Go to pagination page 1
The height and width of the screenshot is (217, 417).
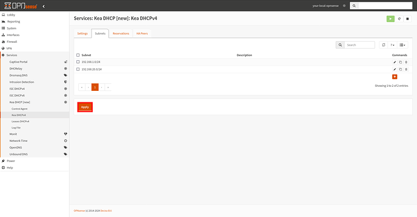(95, 87)
